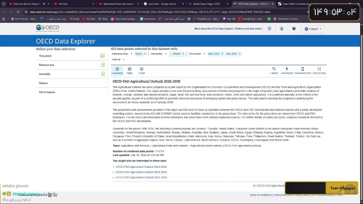363x204 pixels.
Task: Switch to Full screen view
Action: (319, 71)
